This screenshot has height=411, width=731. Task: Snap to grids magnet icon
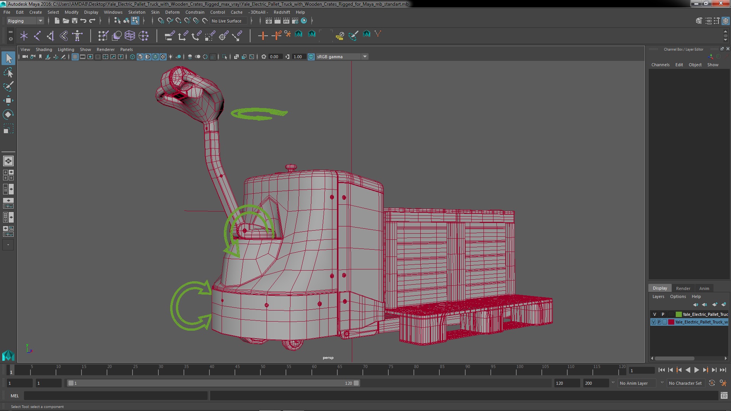click(x=161, y=21)
